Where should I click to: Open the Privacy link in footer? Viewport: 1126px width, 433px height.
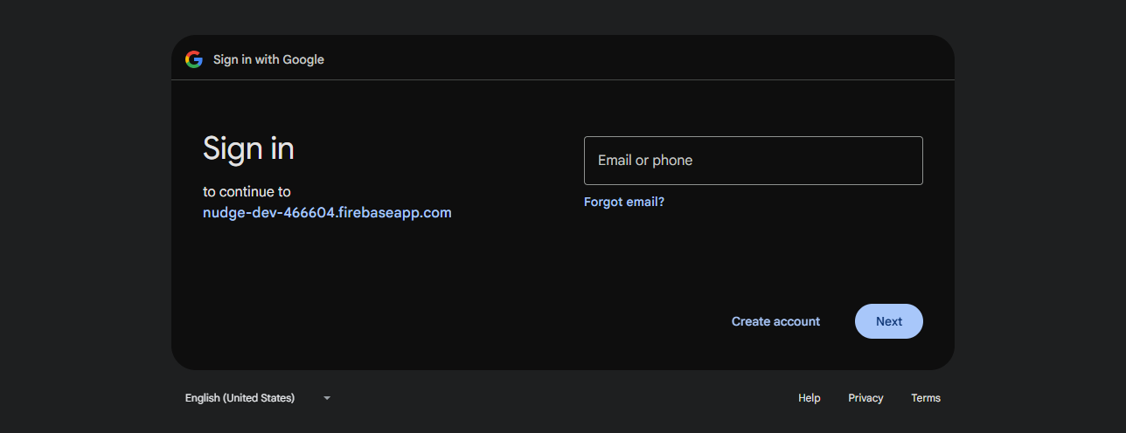(865, 398)
